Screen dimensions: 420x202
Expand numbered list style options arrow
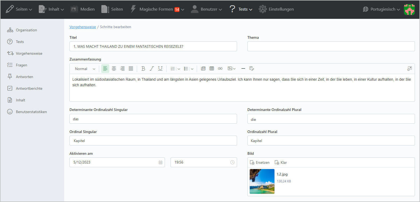[179, 69]
